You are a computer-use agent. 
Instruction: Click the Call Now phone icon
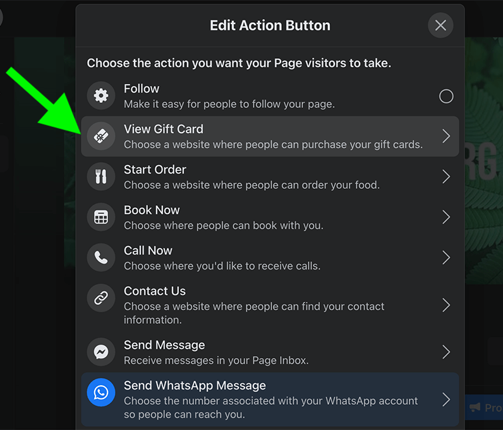[x=101, y=258]
